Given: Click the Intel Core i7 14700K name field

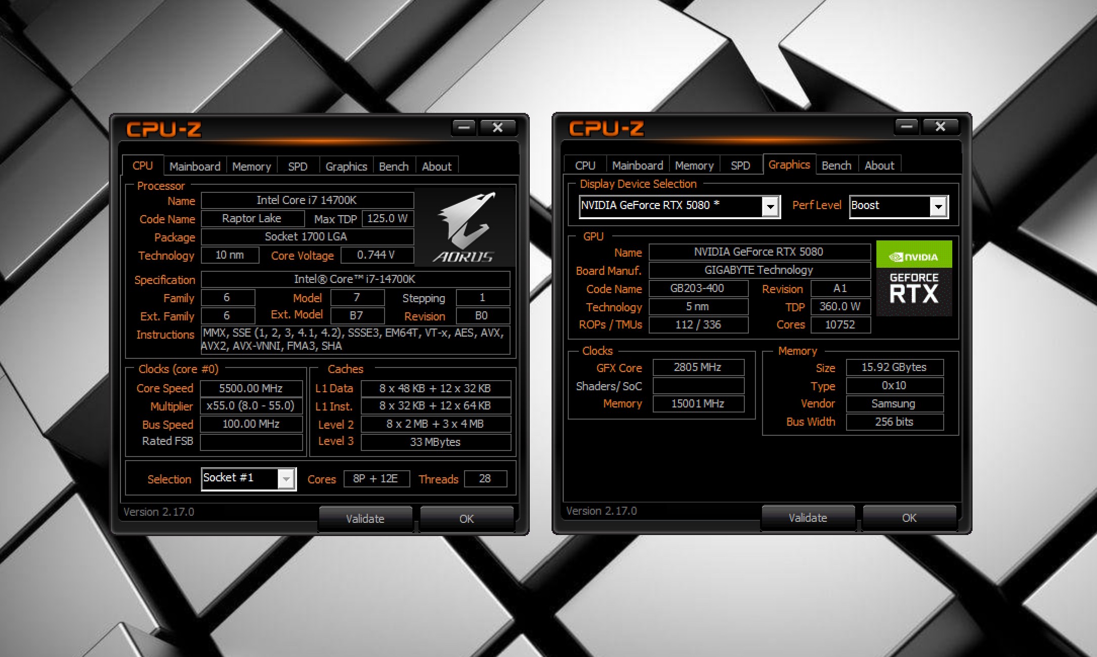Looking at the screenshot, I should (307, 200).
